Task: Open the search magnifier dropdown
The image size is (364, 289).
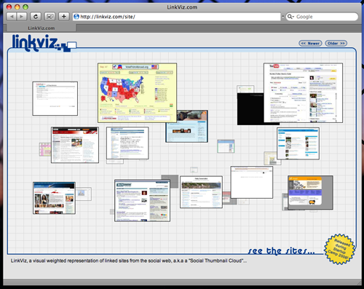Action: (x=290, y=17)
